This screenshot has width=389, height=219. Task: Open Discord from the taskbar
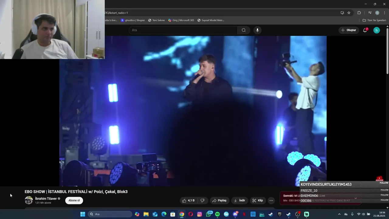pos(235,214)
